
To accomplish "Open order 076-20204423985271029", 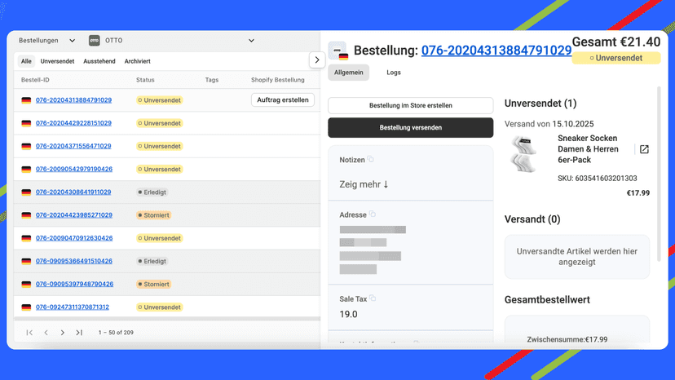I will 74,215.
